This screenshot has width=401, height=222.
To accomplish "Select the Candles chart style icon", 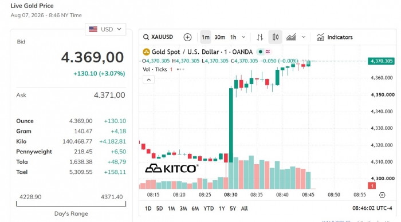I will click(275, 37).
